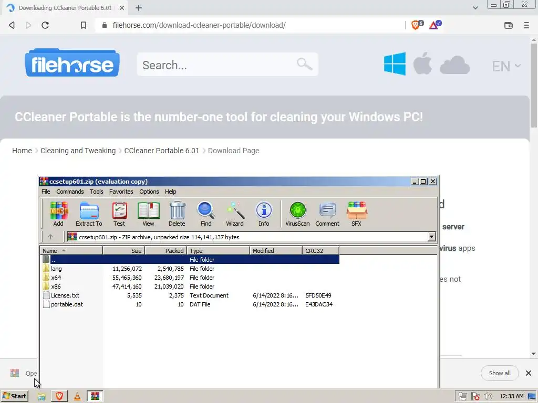Screen dimensions: 538x403
Task: Select the x86 folder row
Action: pos(190,287)
